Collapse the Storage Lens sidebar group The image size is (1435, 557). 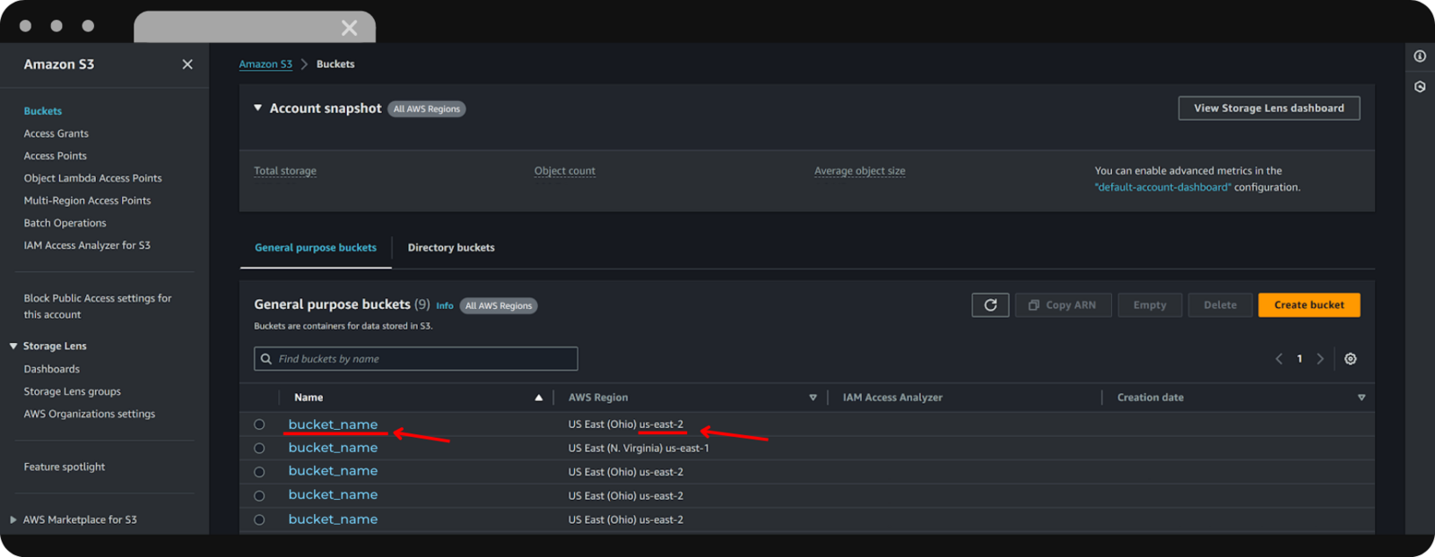[13, 347]
